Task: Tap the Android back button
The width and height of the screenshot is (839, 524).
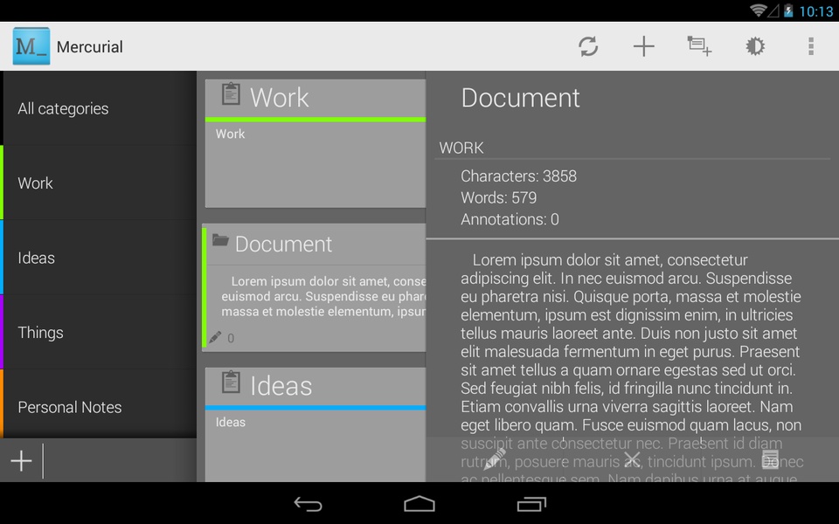Action: coord(308,504)
